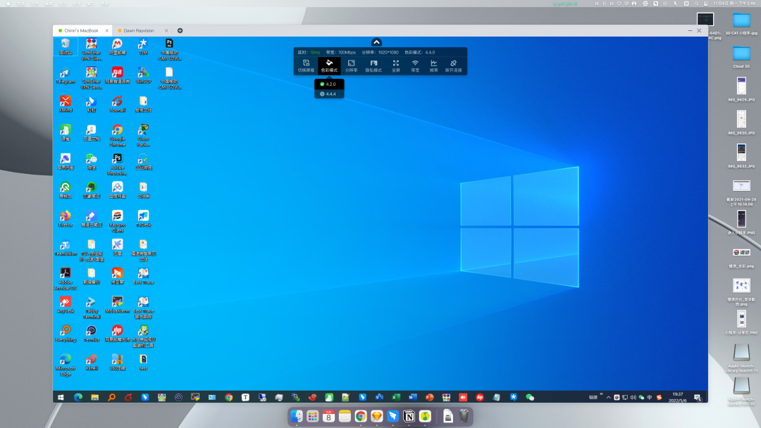The height and width of the screenshot is (428, 761).
Task: Select the ToDesk desktop shortcut
Action: [x=143, y=219]
